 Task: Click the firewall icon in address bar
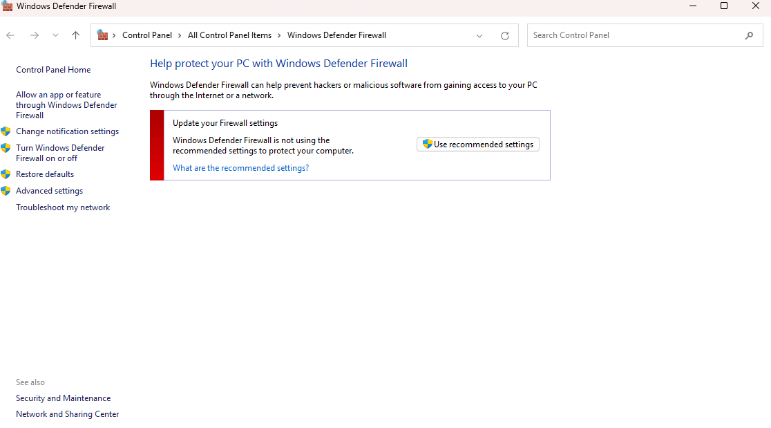click(x=102, y=35)
